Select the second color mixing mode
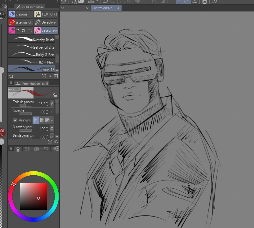254x228 pixels. (42, 120)
